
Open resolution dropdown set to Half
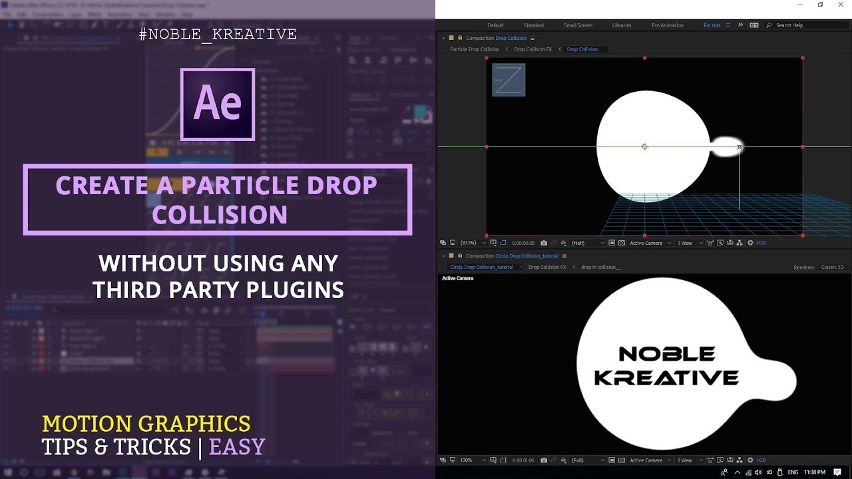[588, 243]
